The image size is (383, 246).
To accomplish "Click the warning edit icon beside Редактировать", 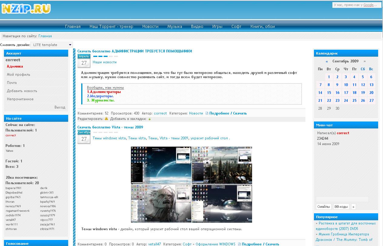I will [x=106, y=119].
